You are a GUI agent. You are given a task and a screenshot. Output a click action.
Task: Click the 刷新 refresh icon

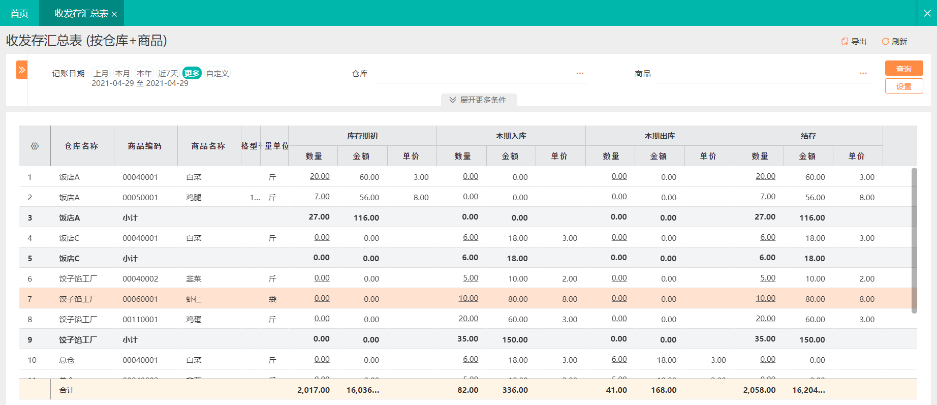pos(885,42)
